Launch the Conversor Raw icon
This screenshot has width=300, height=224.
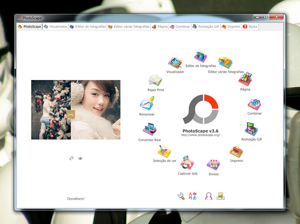click(x=150, y=129)
